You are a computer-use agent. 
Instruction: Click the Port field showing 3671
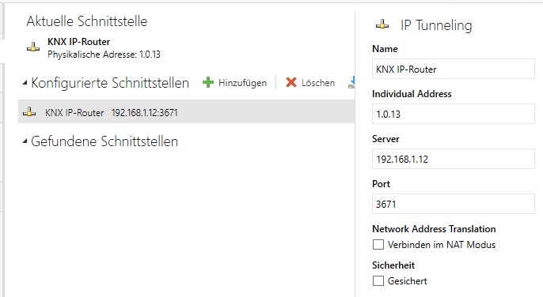click(x=454, y=204)
